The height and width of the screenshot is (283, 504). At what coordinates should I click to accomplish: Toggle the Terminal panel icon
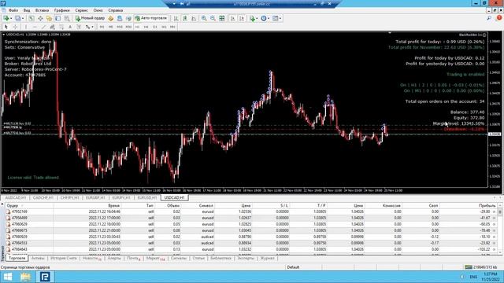57,18
